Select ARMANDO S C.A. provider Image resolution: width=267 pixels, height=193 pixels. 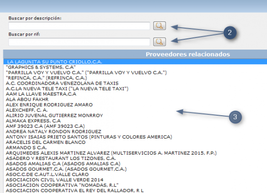[x=135, y=148]
